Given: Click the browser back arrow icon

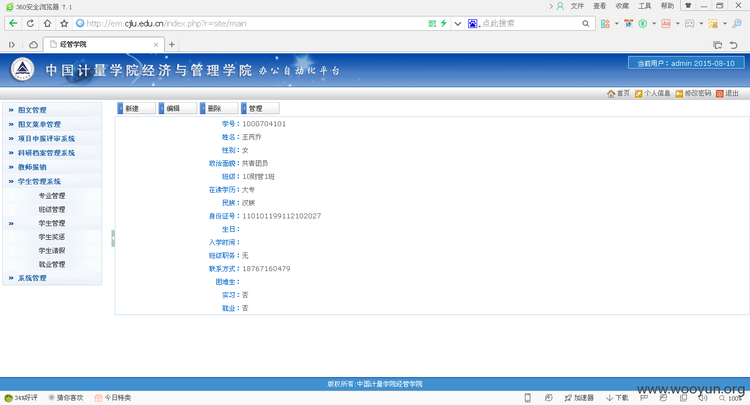Looking at the screenshot, I should 13,24.
